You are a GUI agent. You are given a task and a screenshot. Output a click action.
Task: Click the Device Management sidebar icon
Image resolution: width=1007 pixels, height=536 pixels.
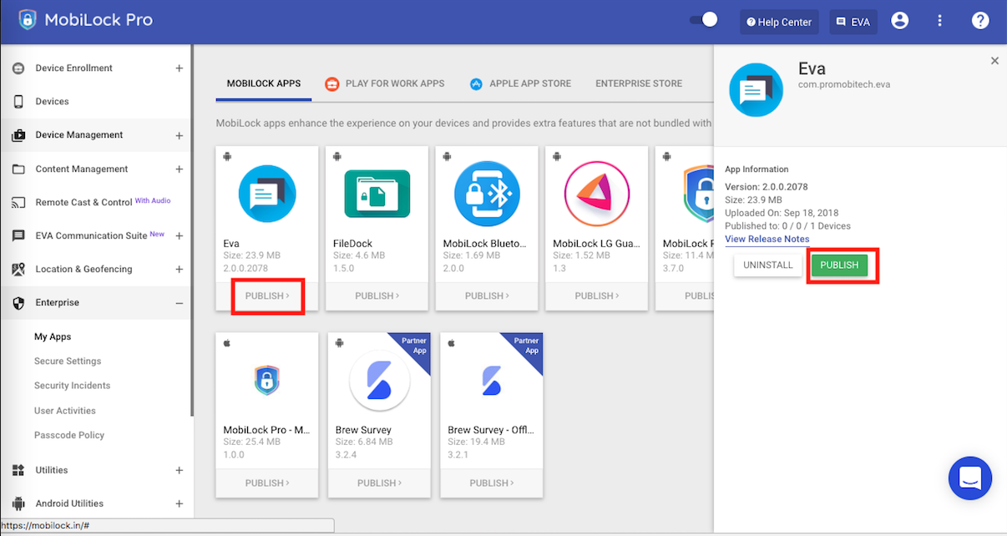click(18, 135)
